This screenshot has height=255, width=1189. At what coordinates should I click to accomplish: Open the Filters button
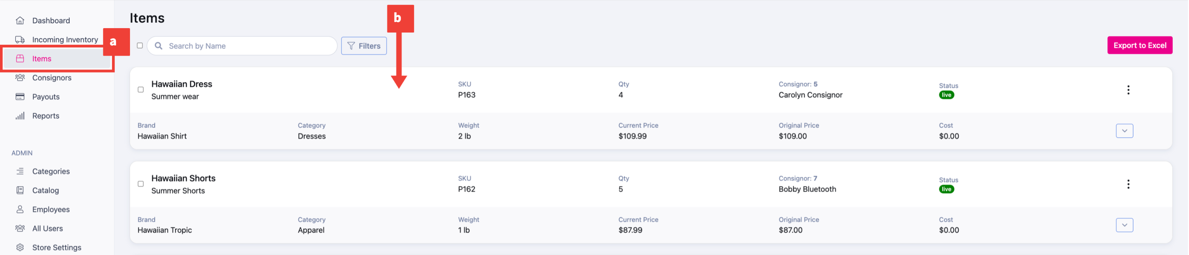coord(364,46)
